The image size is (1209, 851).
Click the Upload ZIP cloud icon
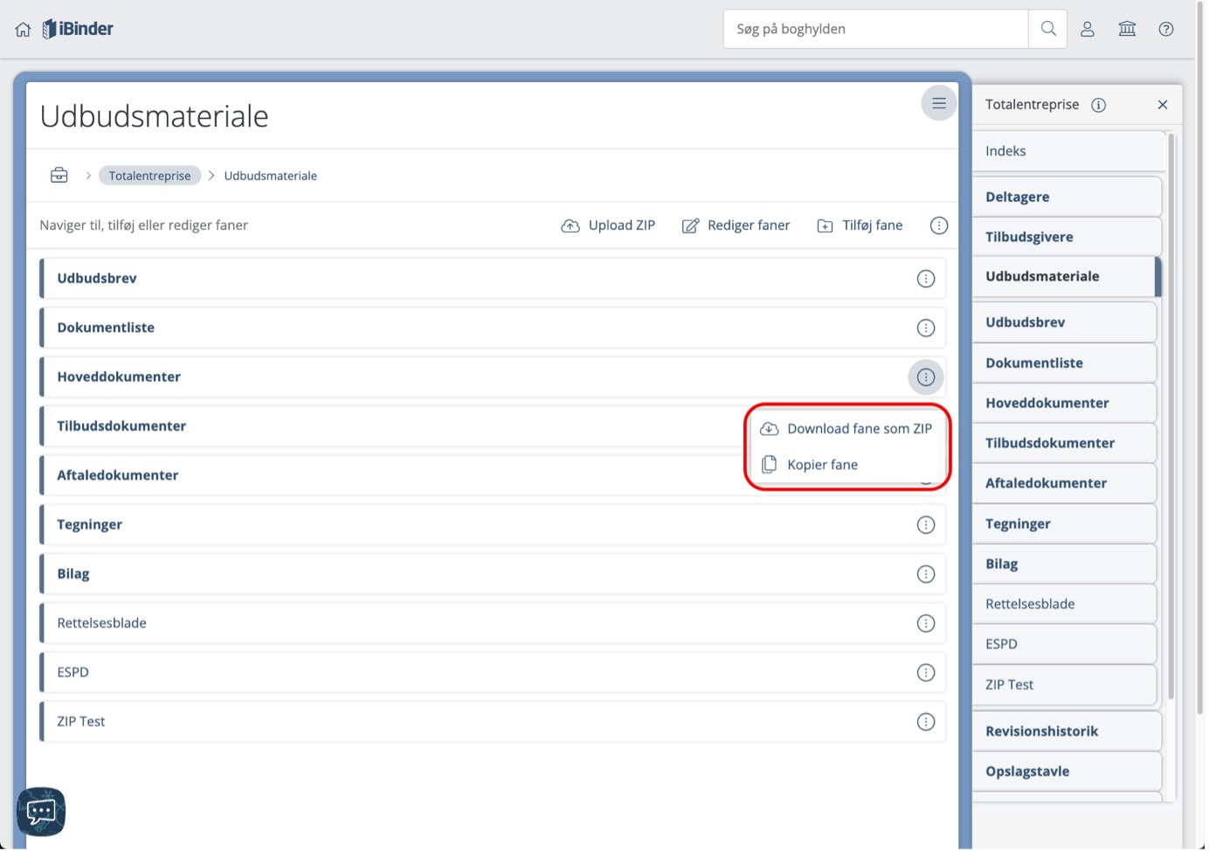coord(570,225)
